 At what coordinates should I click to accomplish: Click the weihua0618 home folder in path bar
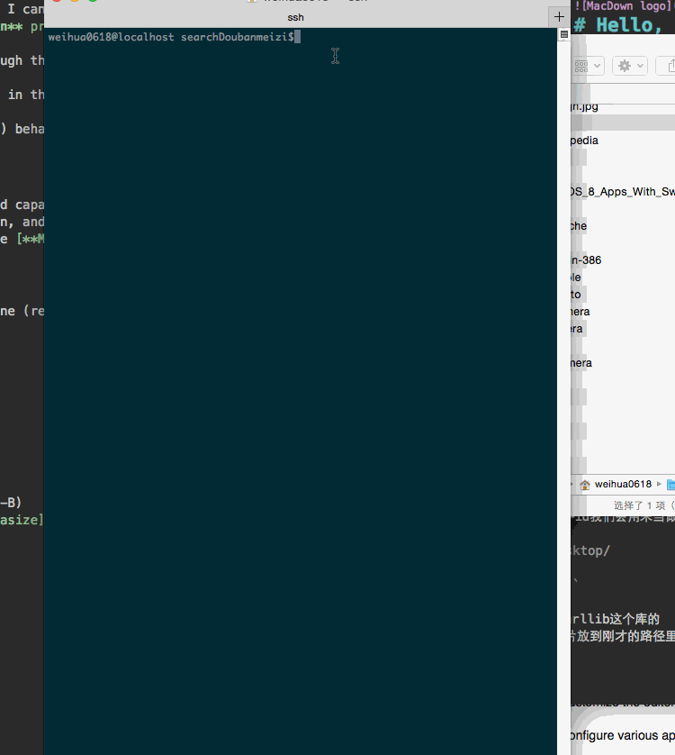616,485
